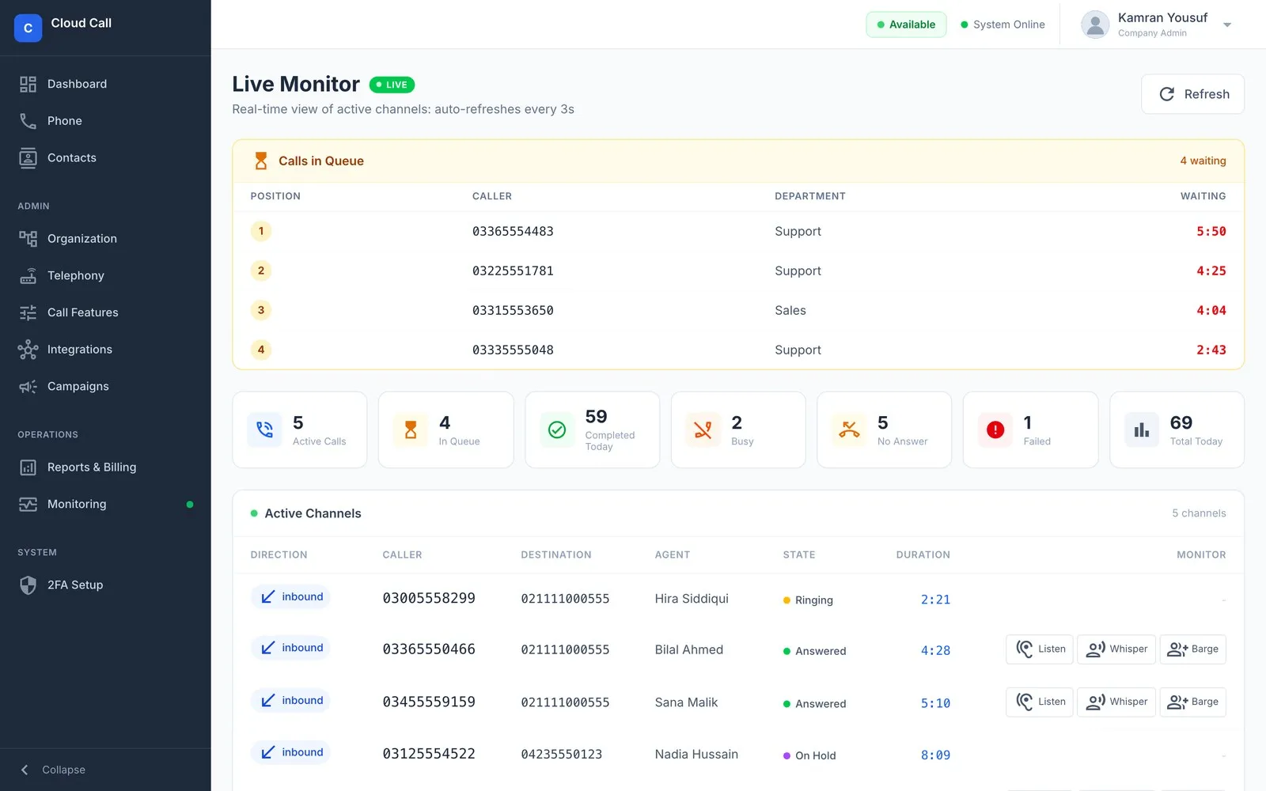Click waiting time 2:43
The image size is (1266, 791).
(x=1211, y=350)
